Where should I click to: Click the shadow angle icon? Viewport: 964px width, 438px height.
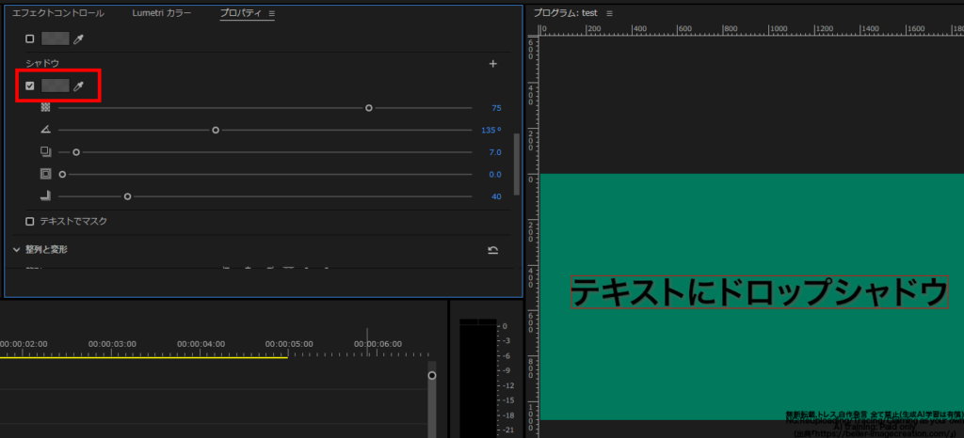(x=45, y=130)
